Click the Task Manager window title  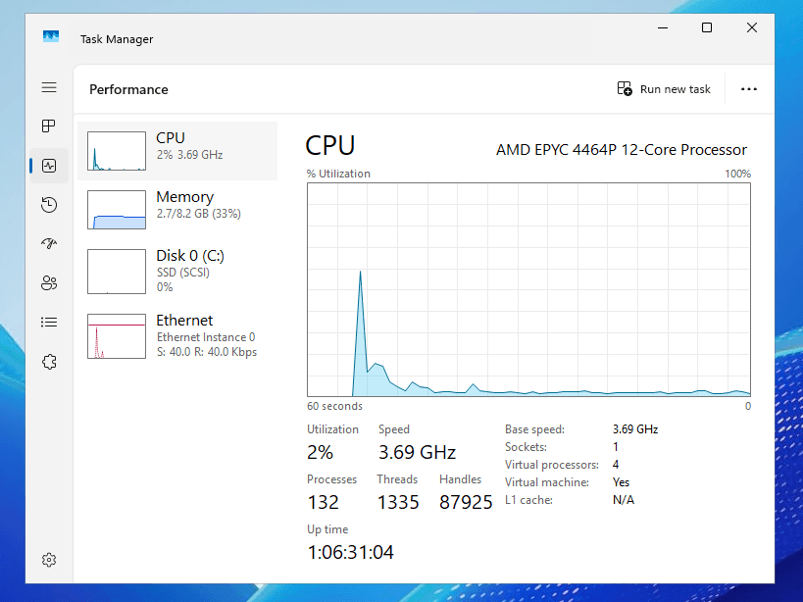tap(117, 39)
